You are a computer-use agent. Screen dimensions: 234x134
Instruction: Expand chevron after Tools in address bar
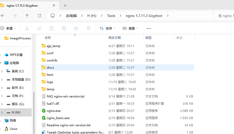click(120, 16)
